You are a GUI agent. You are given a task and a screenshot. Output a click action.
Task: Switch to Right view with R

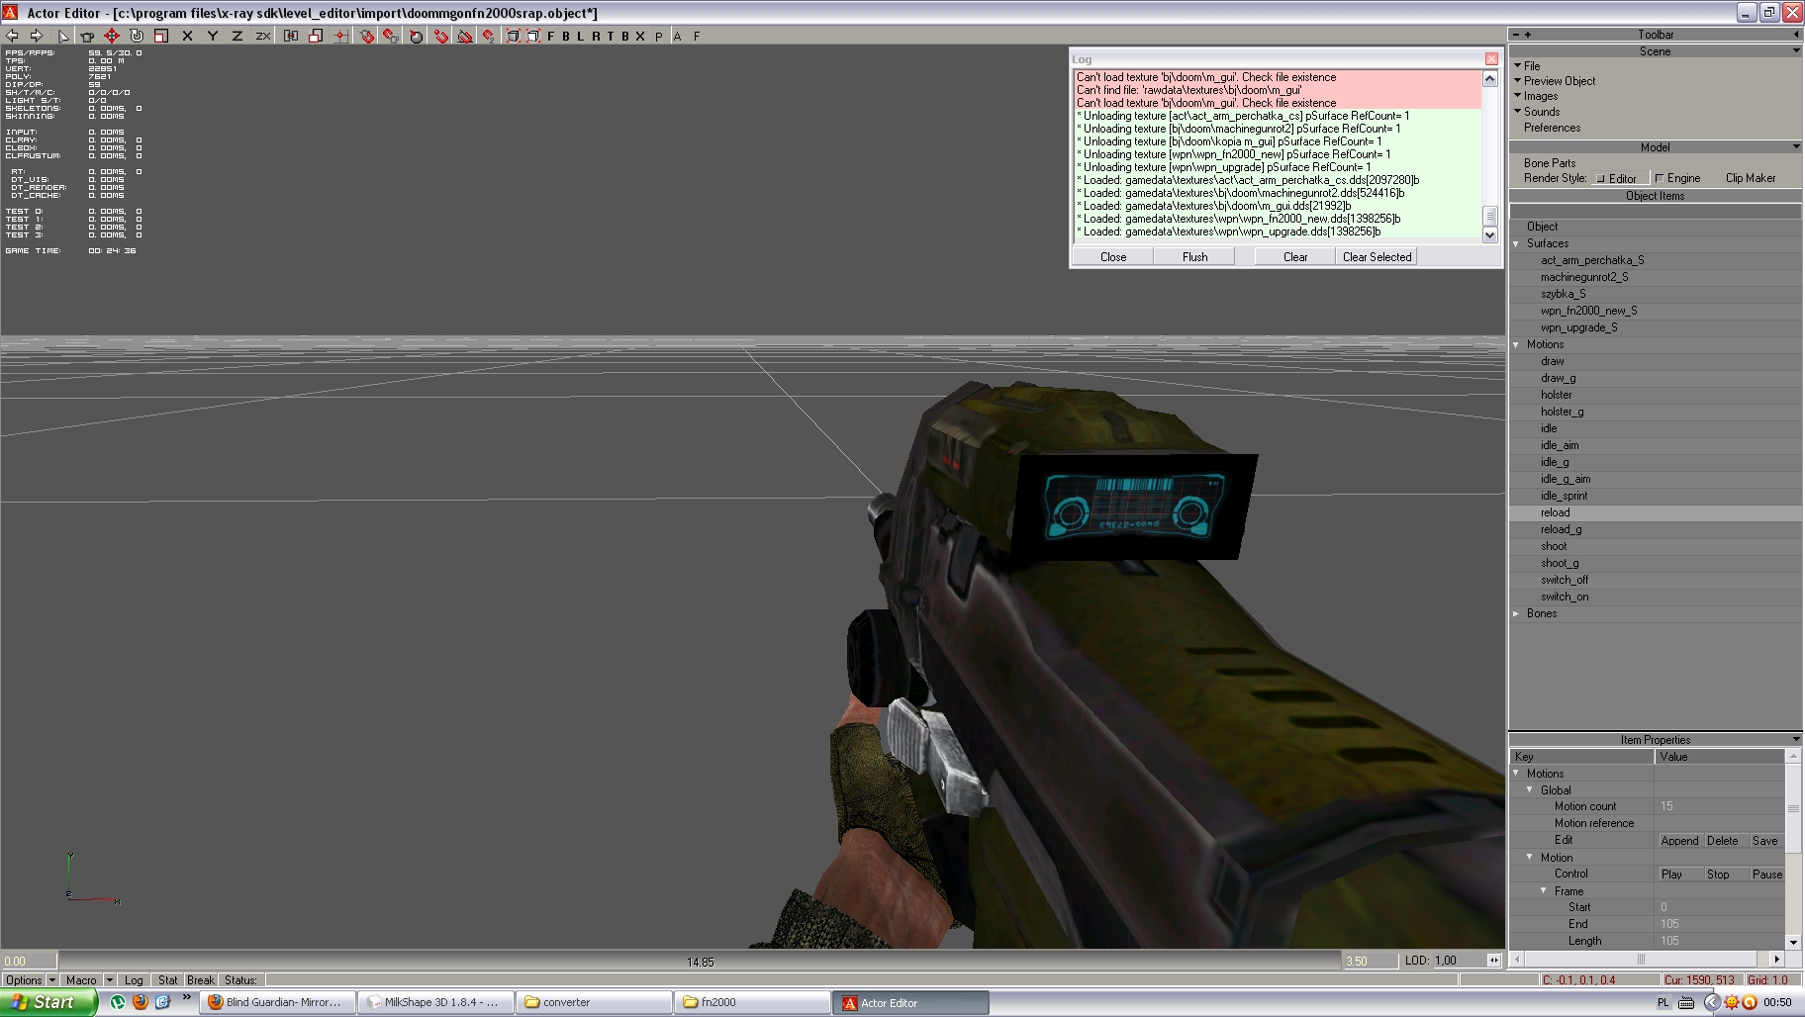pos(596,36)
